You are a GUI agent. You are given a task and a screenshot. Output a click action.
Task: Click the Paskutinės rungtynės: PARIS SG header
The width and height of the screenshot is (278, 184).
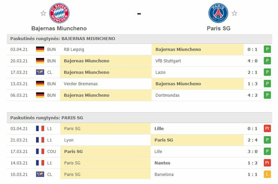click(x=47, y=118)
